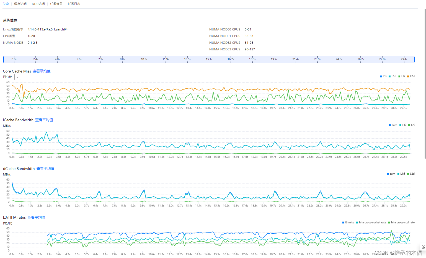The image size is (426, 258).
Task: Open 查看平均值 link for L3/HHA rates
Action: [36, 217]
